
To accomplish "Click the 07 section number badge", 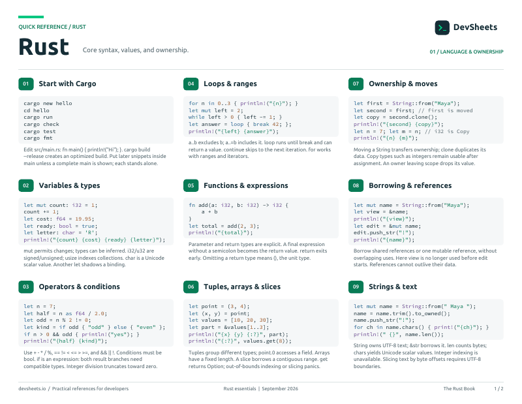I will click(356, 84).
